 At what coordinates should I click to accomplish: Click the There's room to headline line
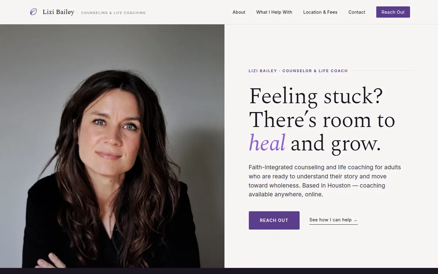322,120
